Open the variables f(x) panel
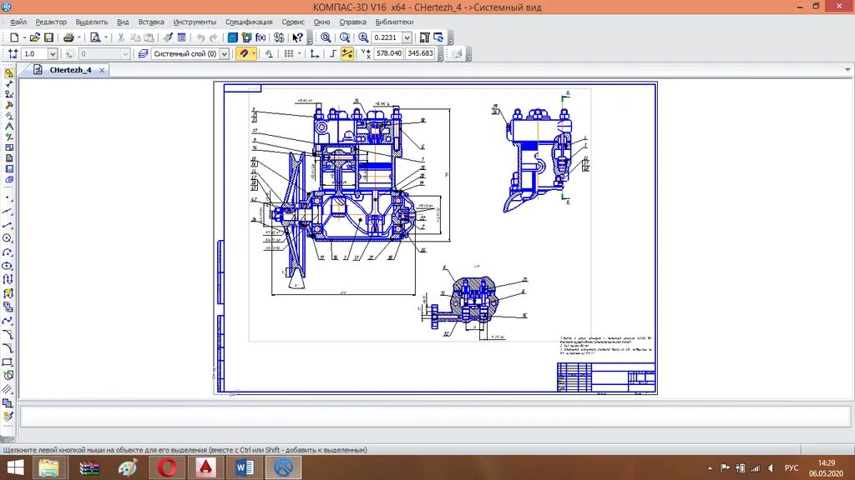 [261, 37]
